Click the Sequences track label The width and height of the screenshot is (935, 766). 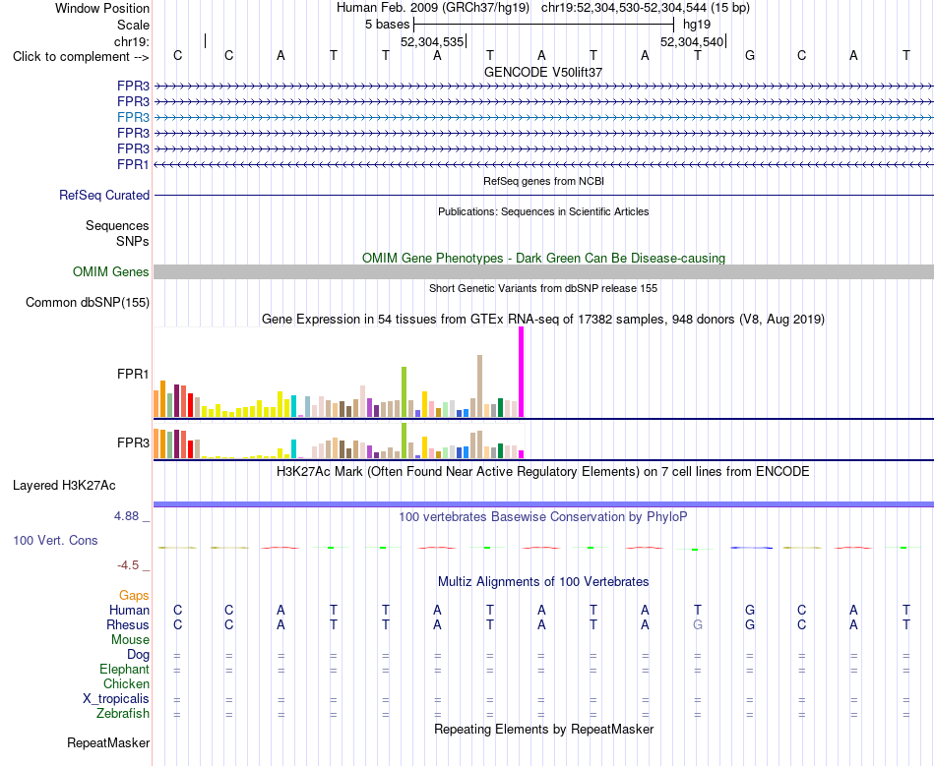tap(117, 226)
